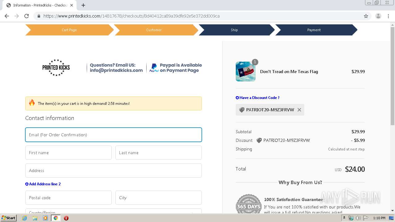
Task: Click the discount tag icon in the code chip
Action: click(x=242, y=110)
